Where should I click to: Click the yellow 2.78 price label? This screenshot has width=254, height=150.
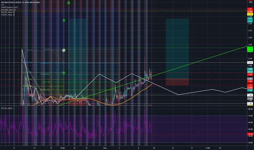point(250,14)
